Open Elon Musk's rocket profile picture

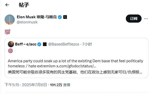coord(10,20)
